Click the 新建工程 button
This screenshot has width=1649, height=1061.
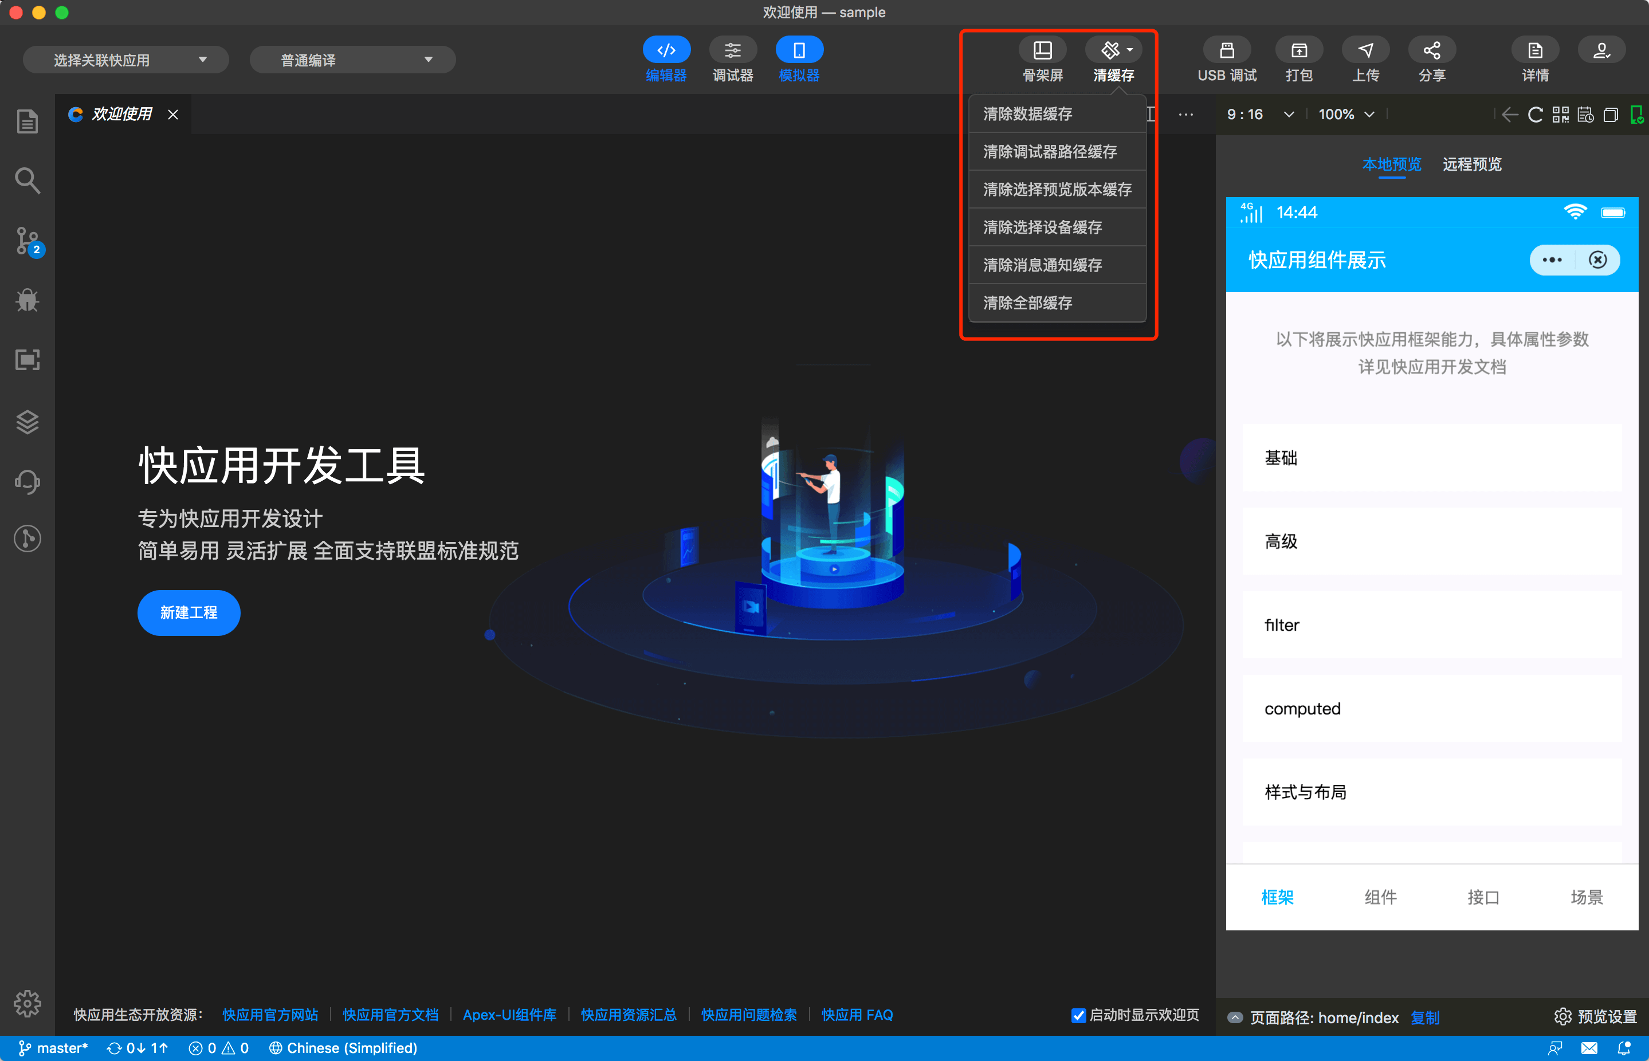[188, 612]
